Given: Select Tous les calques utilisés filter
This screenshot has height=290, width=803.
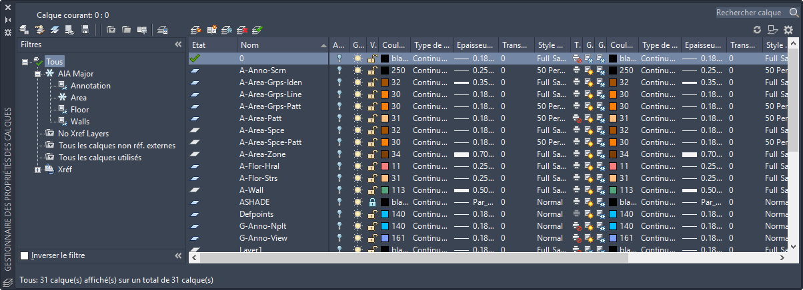Looking at the screenshot, I should 99,158.
